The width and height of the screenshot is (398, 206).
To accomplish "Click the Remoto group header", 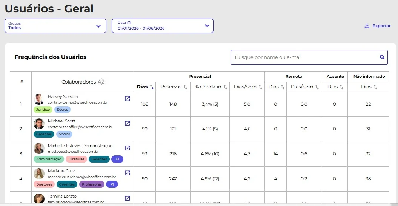I will coord(294,77).
